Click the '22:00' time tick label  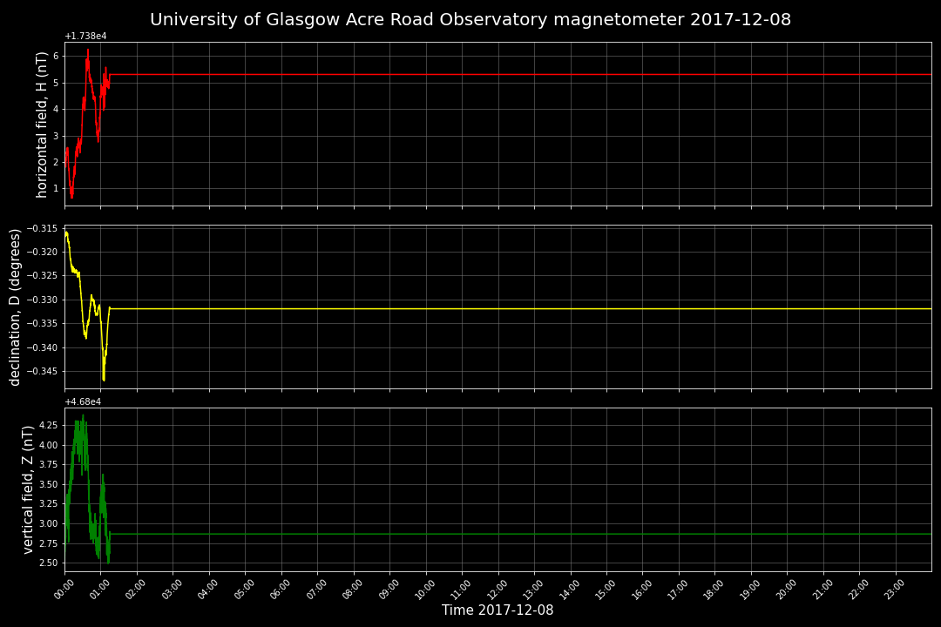pos(859,590)
